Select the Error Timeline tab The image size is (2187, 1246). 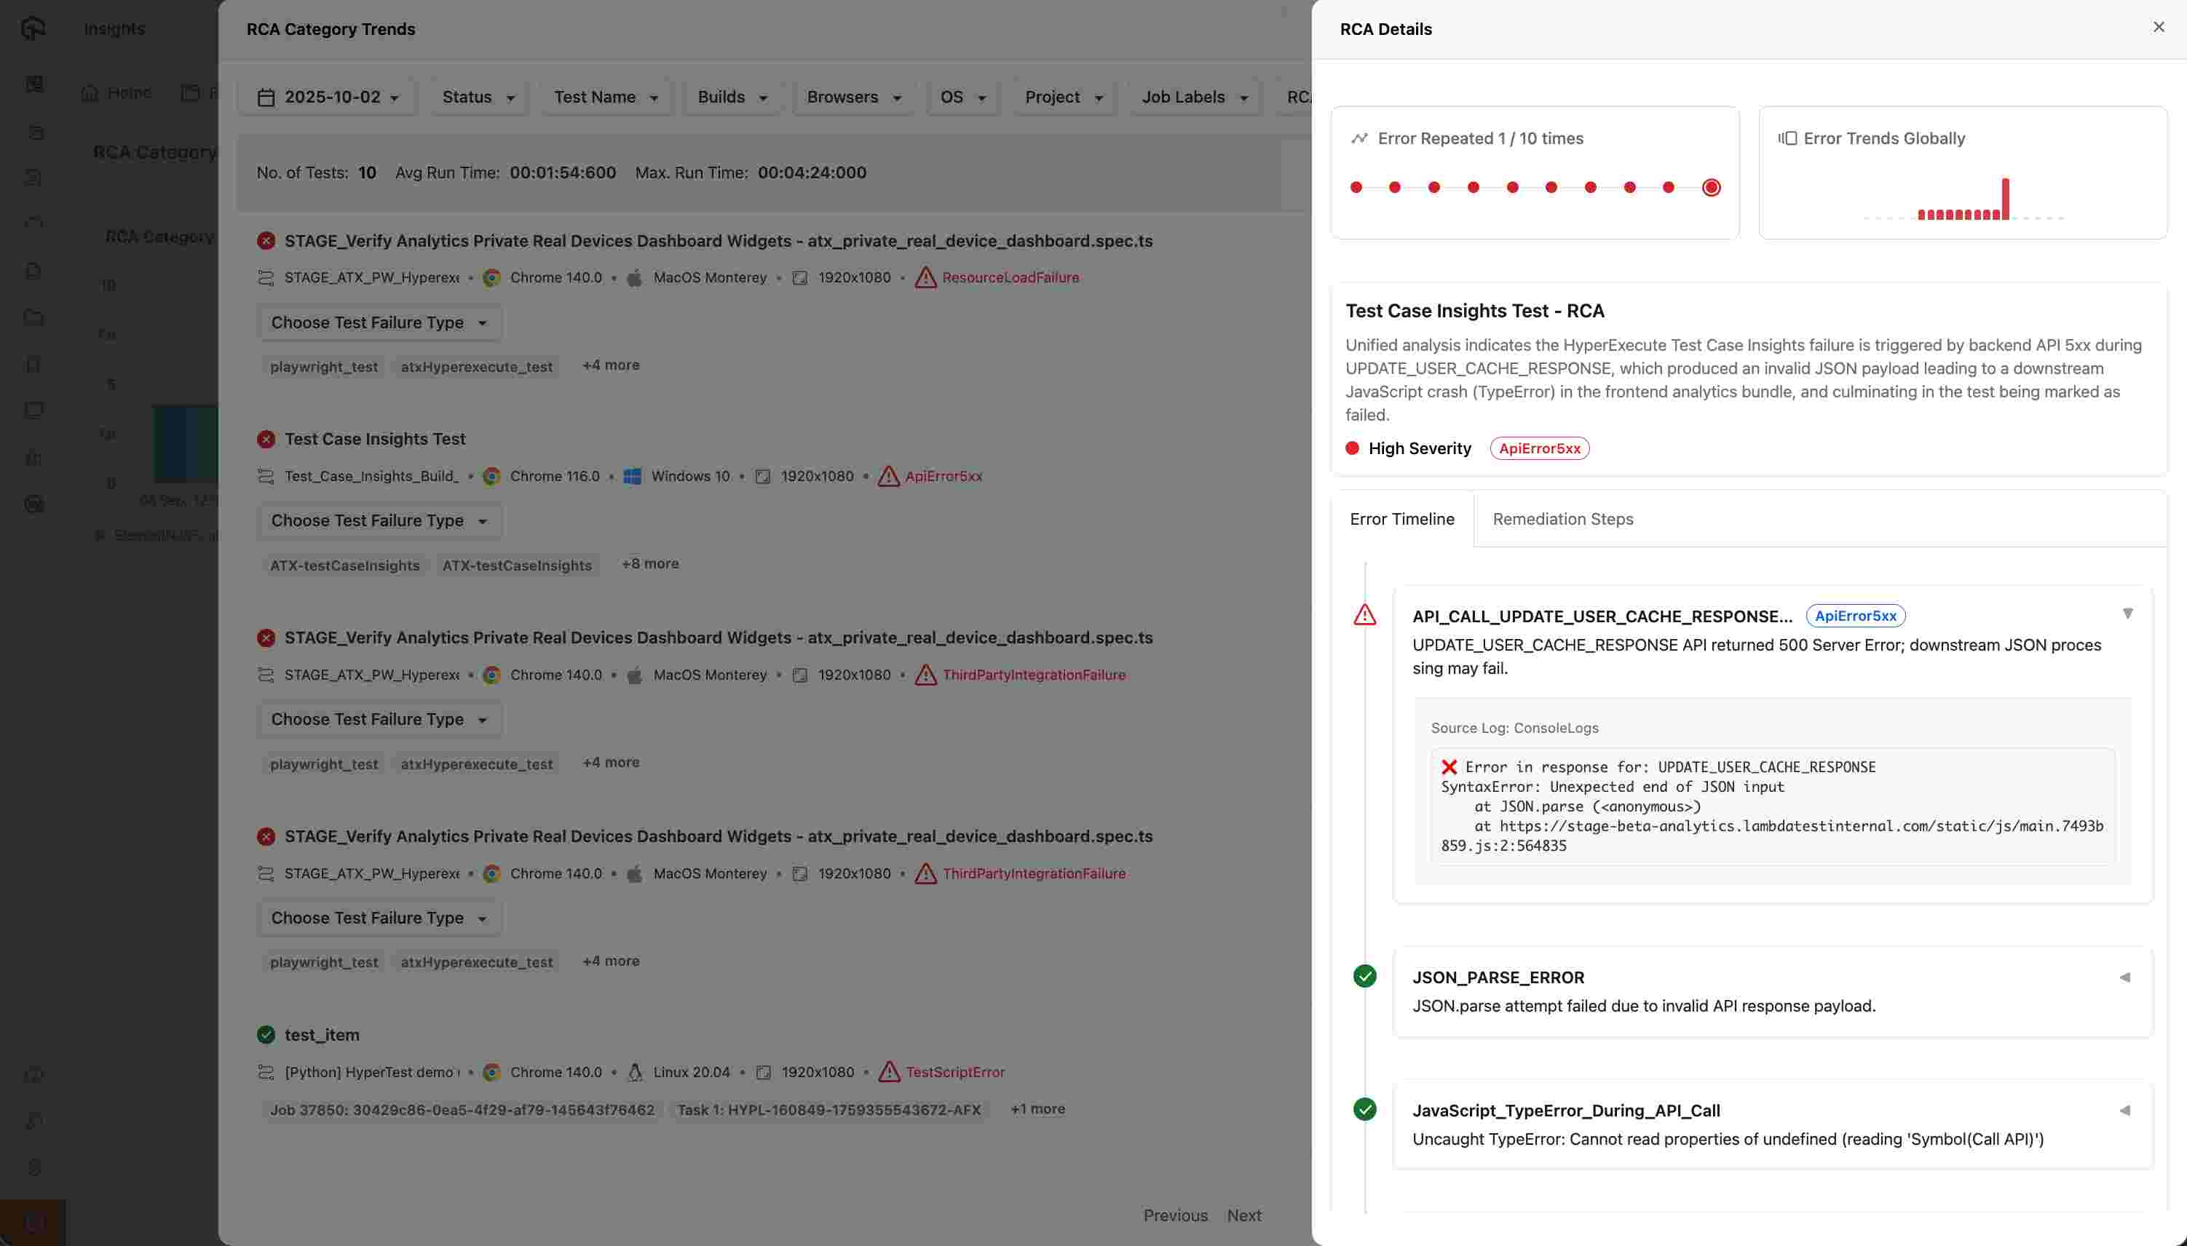[1401, 519]
